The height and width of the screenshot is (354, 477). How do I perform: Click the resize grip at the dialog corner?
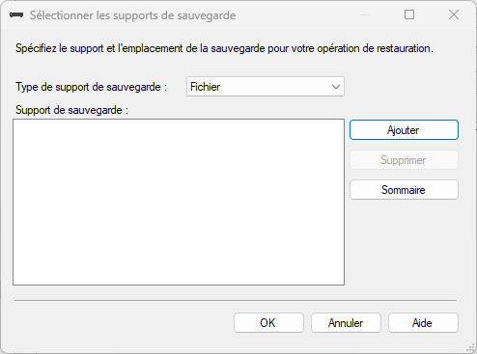pyautogui.click(x=471, y=348)
